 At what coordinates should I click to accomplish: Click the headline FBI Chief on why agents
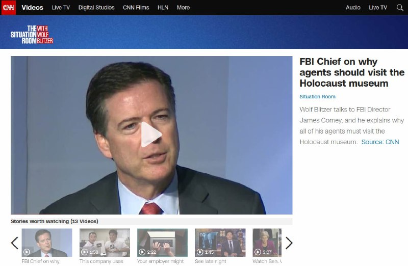(x=352, y=72)
